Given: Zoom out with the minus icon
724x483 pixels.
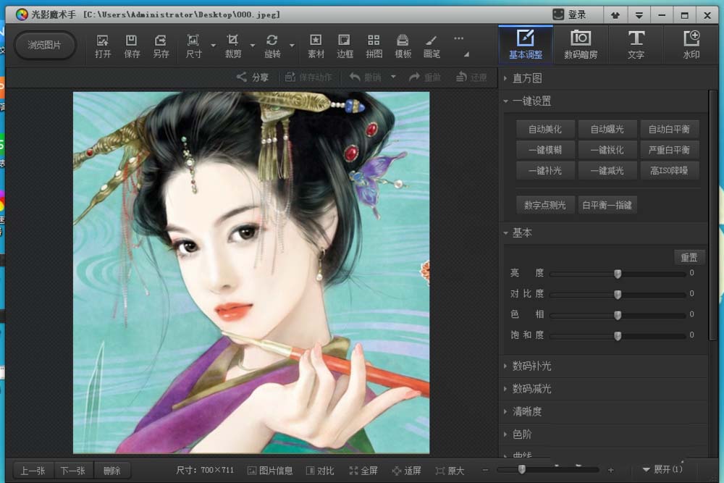Looking at the screenshot, I should pyautogui.click(x=485, y=470).
